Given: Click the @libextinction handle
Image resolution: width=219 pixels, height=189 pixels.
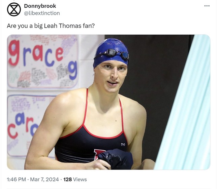Looking at the screenshot, I should pos(42,13).
